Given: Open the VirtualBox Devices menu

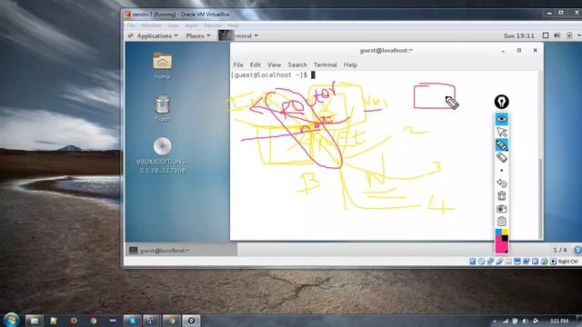Looking at the screenshot, I should click(212, 25).
